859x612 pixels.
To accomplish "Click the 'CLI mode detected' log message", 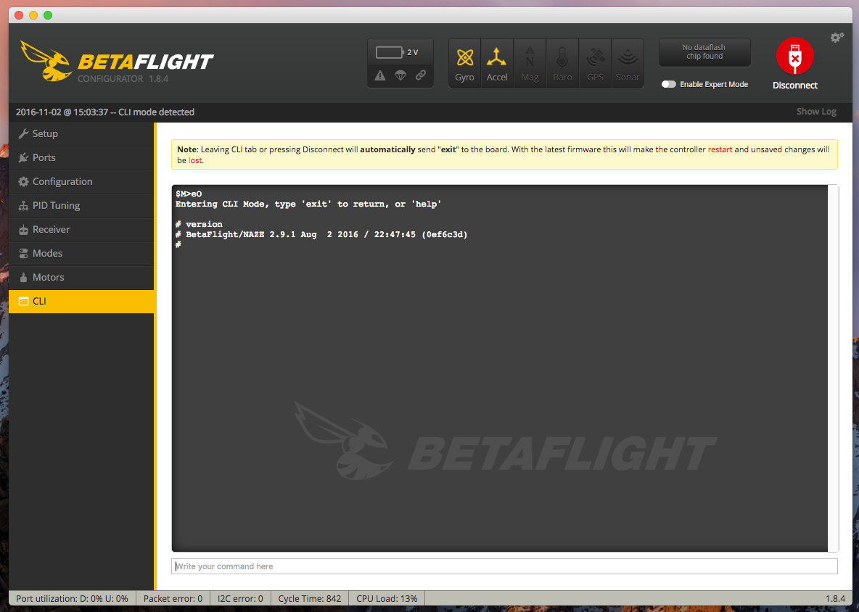I will [x=157, y=112].
